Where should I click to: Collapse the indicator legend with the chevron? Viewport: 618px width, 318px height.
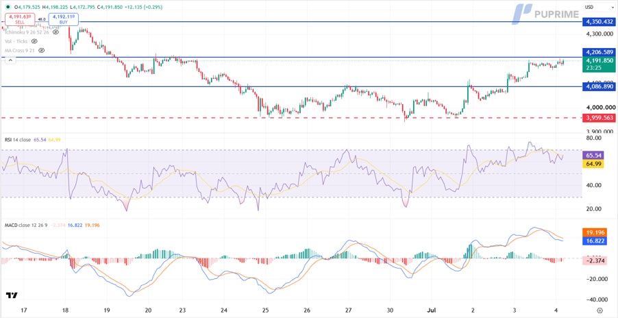(x=10, y=60)
